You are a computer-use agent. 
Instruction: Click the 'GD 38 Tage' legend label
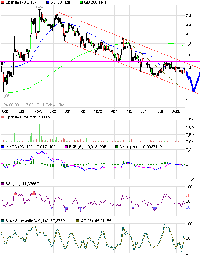tap(61, 3)
